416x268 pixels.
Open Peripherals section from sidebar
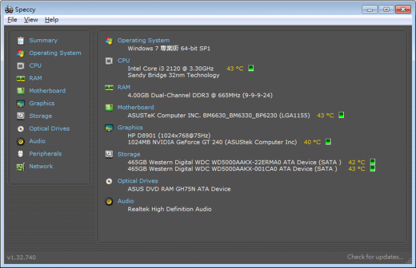point(46,154)
